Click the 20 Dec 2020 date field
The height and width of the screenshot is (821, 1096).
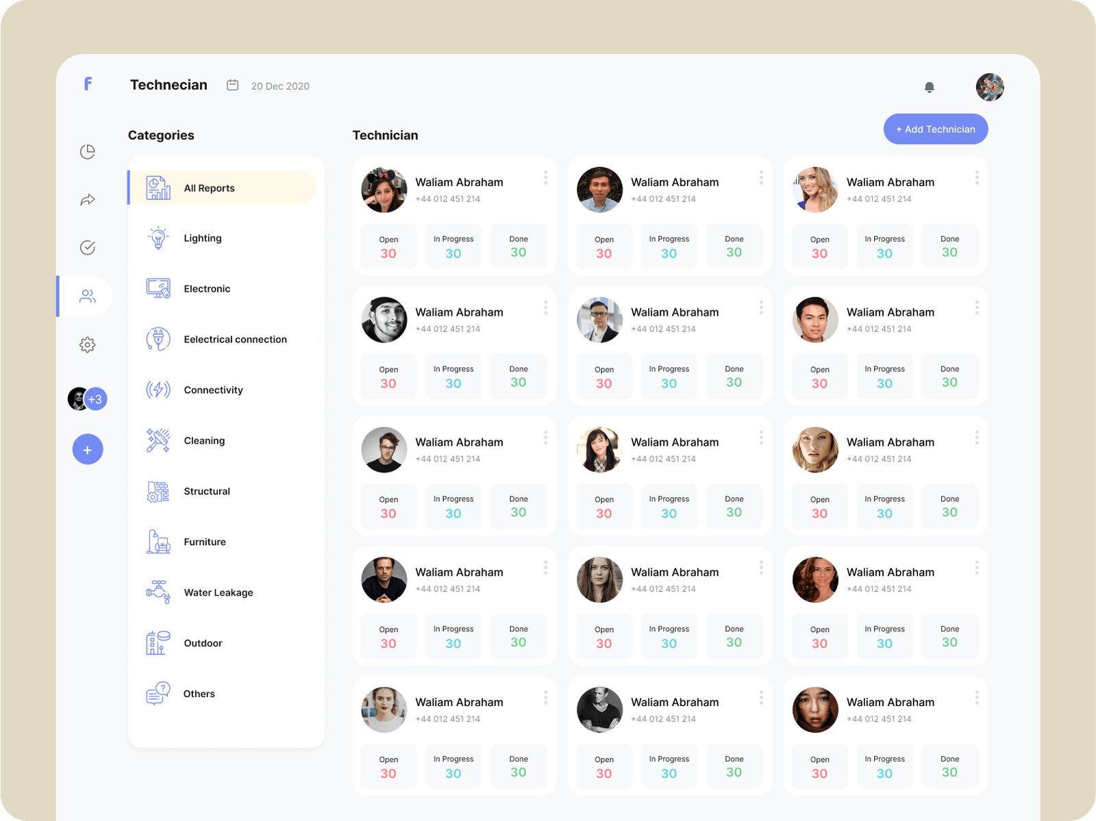[x=280, y=86]
